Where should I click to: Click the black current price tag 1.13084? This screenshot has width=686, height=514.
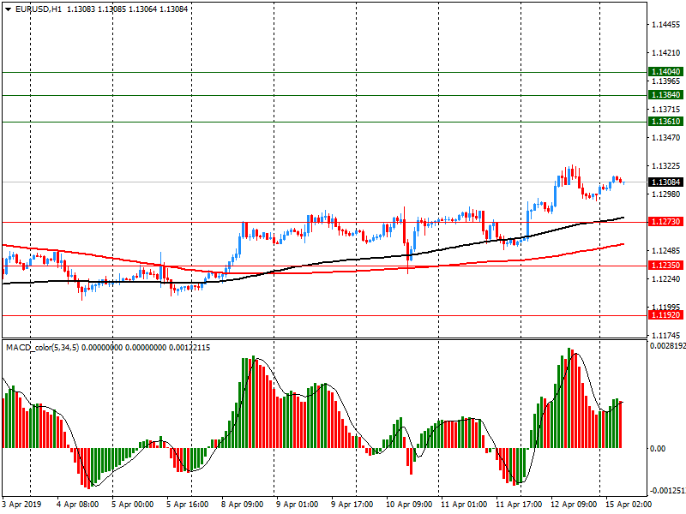tap(665, 182)
